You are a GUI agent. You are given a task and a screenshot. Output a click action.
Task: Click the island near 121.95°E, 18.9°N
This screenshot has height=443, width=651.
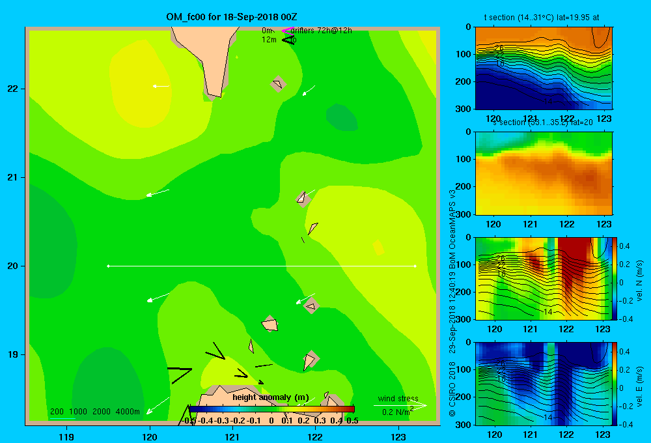click(311, 360)
